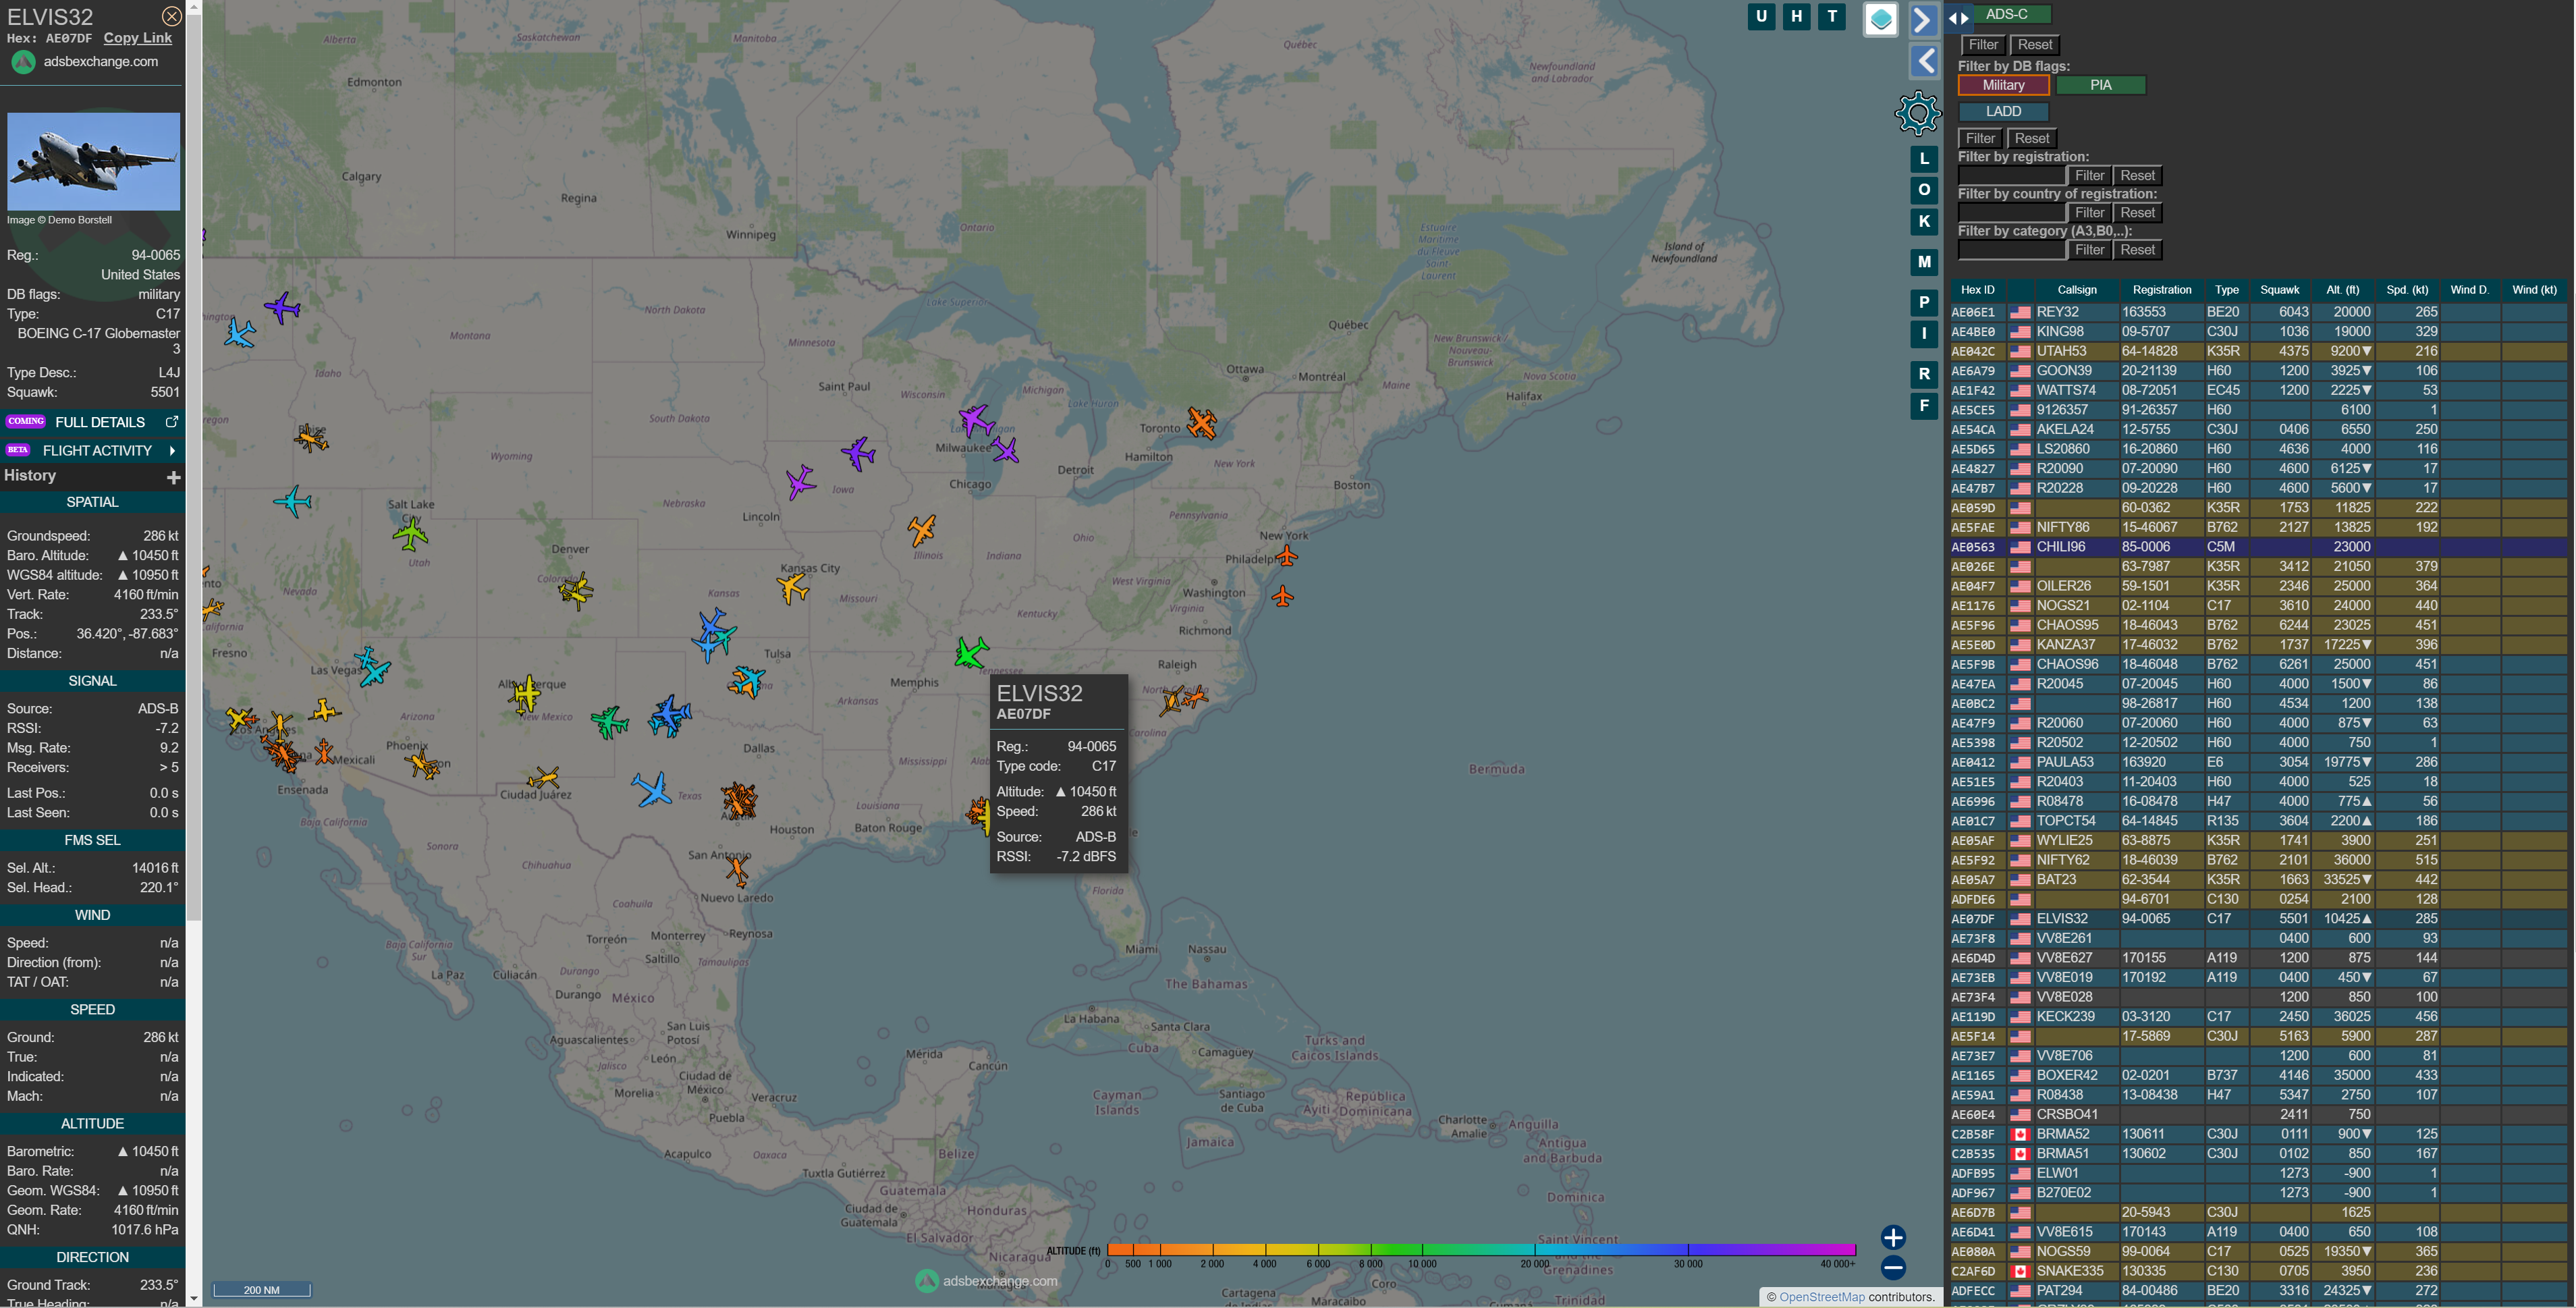
Task: Zoom in with the plus map button
Action: click(x=1893, y=1237)
